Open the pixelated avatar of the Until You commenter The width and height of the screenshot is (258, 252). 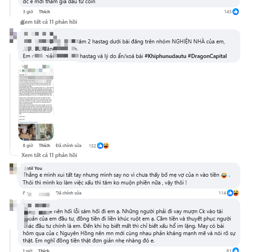click(13, 169)
